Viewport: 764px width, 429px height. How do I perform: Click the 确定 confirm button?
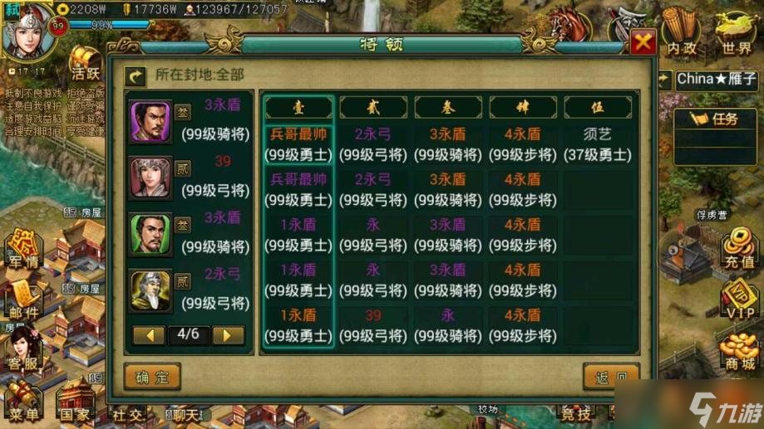tap(152, 377)
